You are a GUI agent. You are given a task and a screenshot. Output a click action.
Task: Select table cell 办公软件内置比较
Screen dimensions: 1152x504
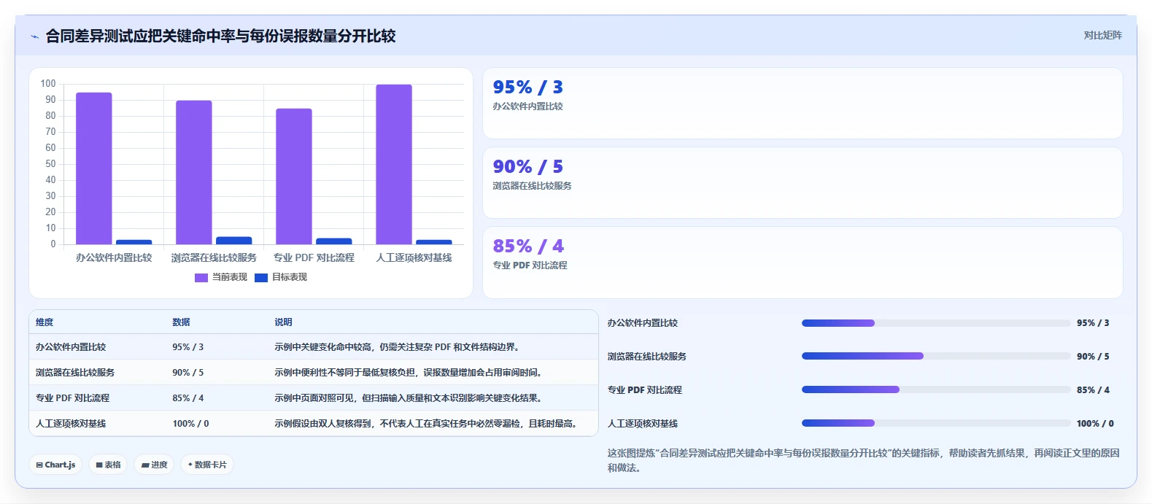(x=71, y=347)
